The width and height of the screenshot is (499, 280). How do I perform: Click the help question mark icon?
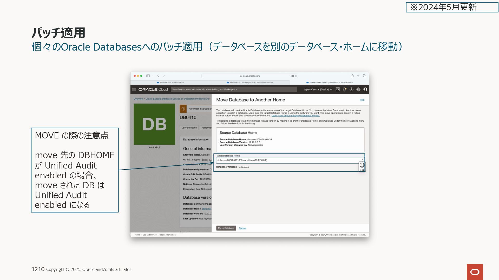(351, 89)
